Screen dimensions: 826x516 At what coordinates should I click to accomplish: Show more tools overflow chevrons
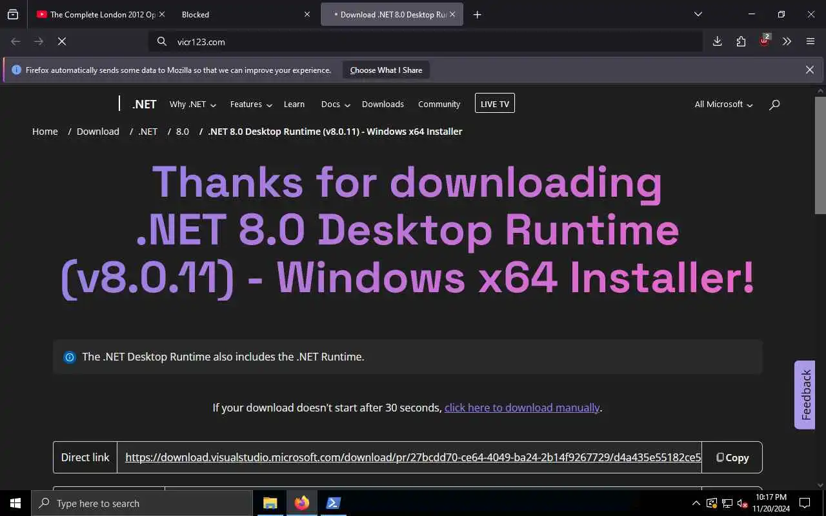point(787,41)
